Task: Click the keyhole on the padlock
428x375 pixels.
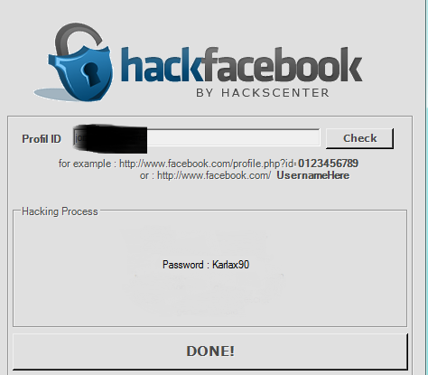Action: pyautogui.click(x=91, y=74)
